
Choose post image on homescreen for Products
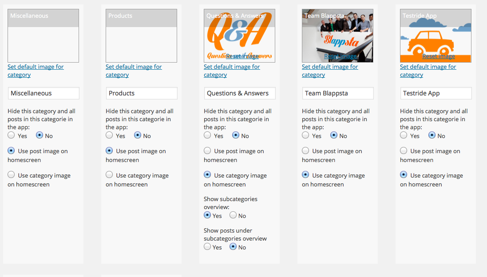click(109, 150)
